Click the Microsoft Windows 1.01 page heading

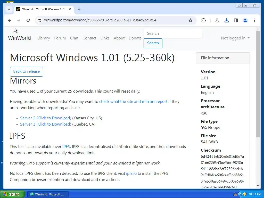[x=92, y=57]
